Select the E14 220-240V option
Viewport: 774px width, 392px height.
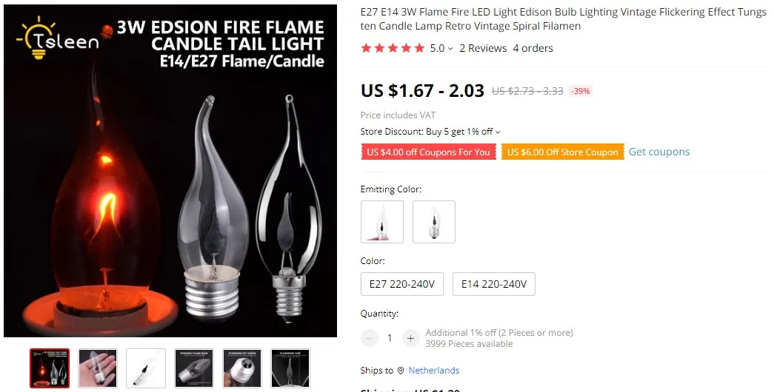(x=493, y=284)
